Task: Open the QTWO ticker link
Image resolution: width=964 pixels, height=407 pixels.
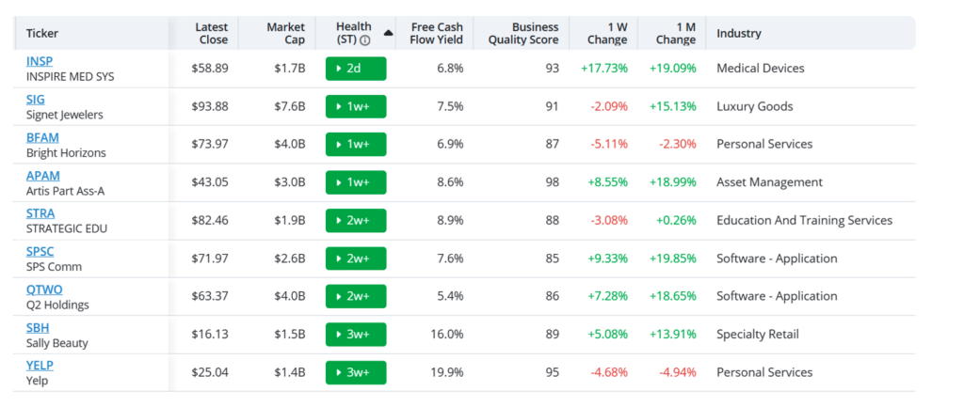Action: coord(44,290)
